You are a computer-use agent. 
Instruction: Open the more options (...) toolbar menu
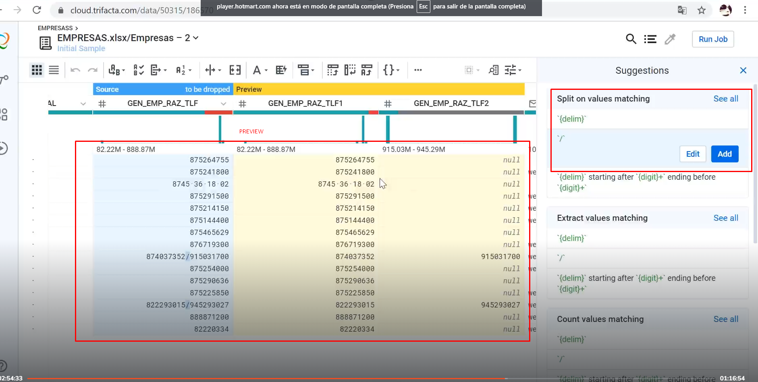(x=418, y=70)
